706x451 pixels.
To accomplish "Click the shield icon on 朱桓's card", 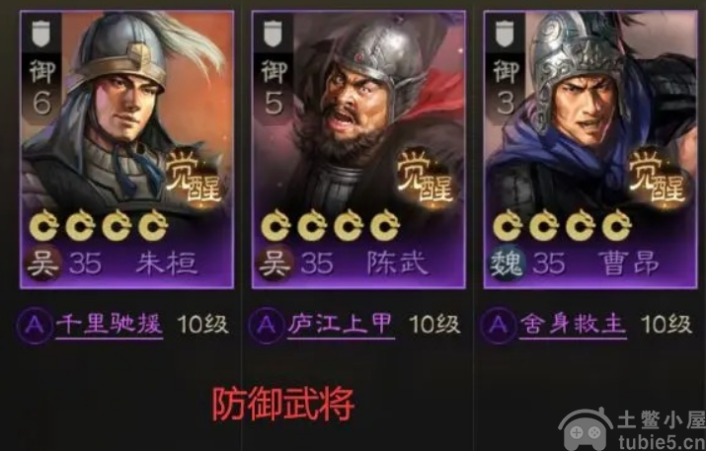I will 40,33.
